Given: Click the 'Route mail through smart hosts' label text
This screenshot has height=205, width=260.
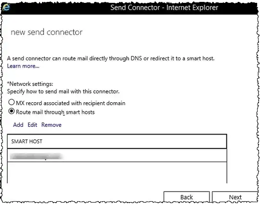Looking at the screenshot, I should coord(55,112).
